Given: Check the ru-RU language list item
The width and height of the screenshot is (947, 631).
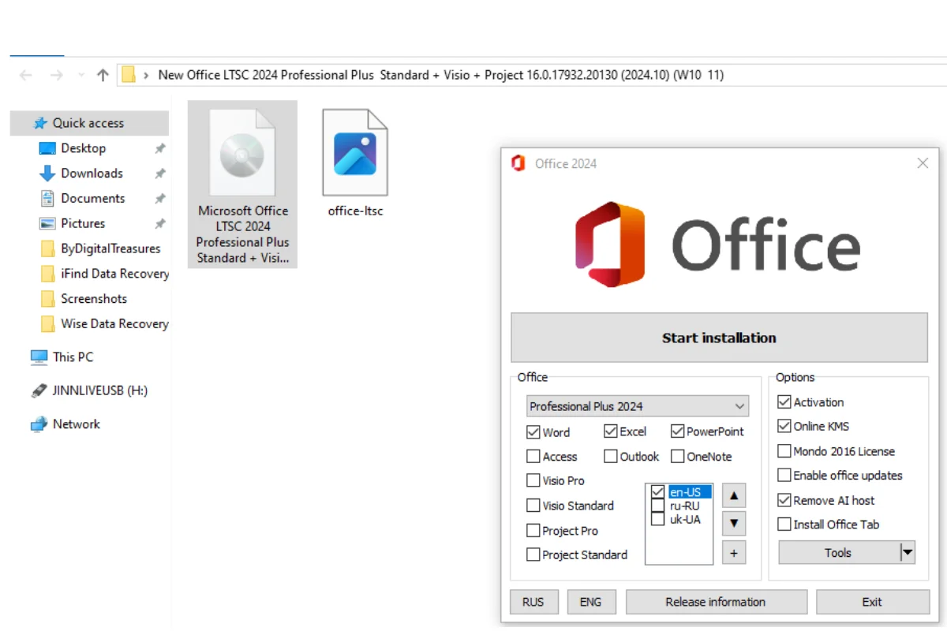Looking at the screenshot, I should pos(658,506).
